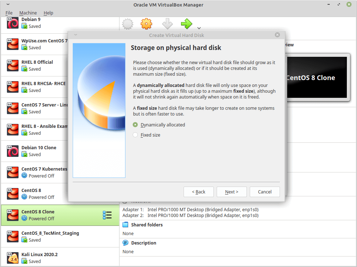Image resolution: width=357 pixels, height=267 pixels.
Task: Start the VM with the green arrow
Action: coord(186,24)
